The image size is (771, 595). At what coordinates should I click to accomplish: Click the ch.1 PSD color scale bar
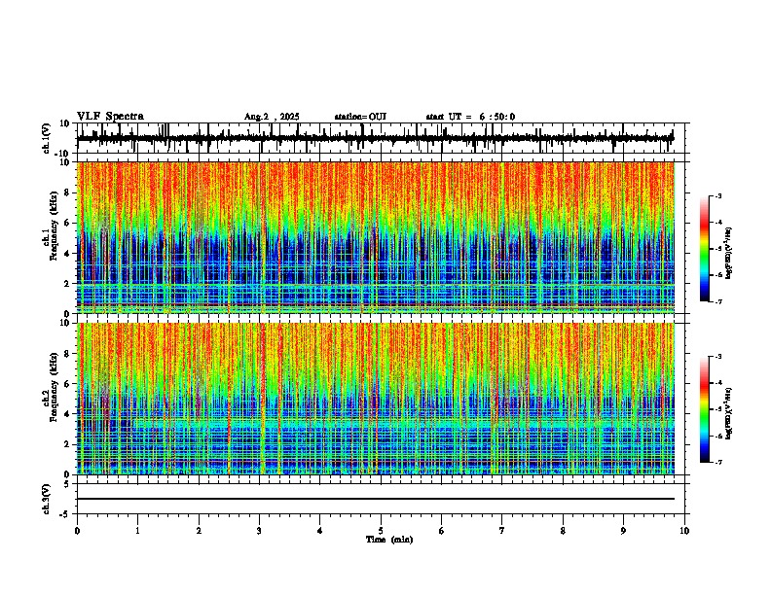tap(705, 249)
